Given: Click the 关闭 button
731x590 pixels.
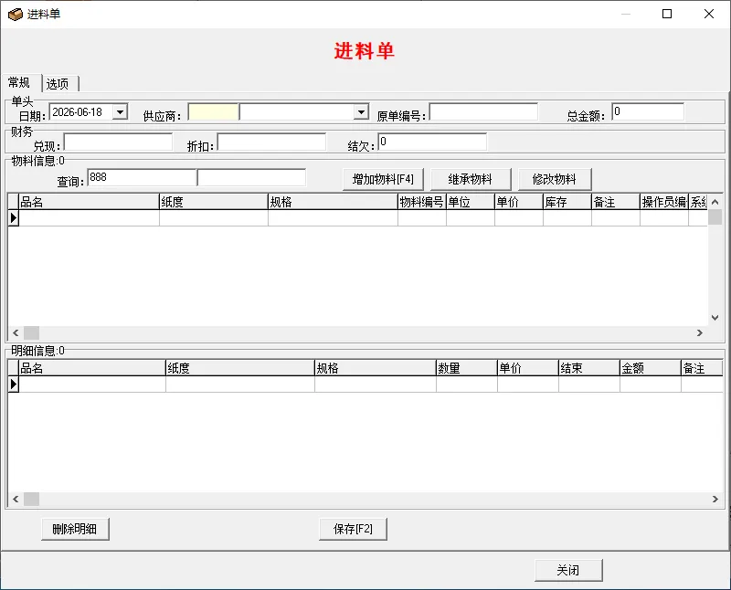Looking at the screenshot, I should click(568, 570).
